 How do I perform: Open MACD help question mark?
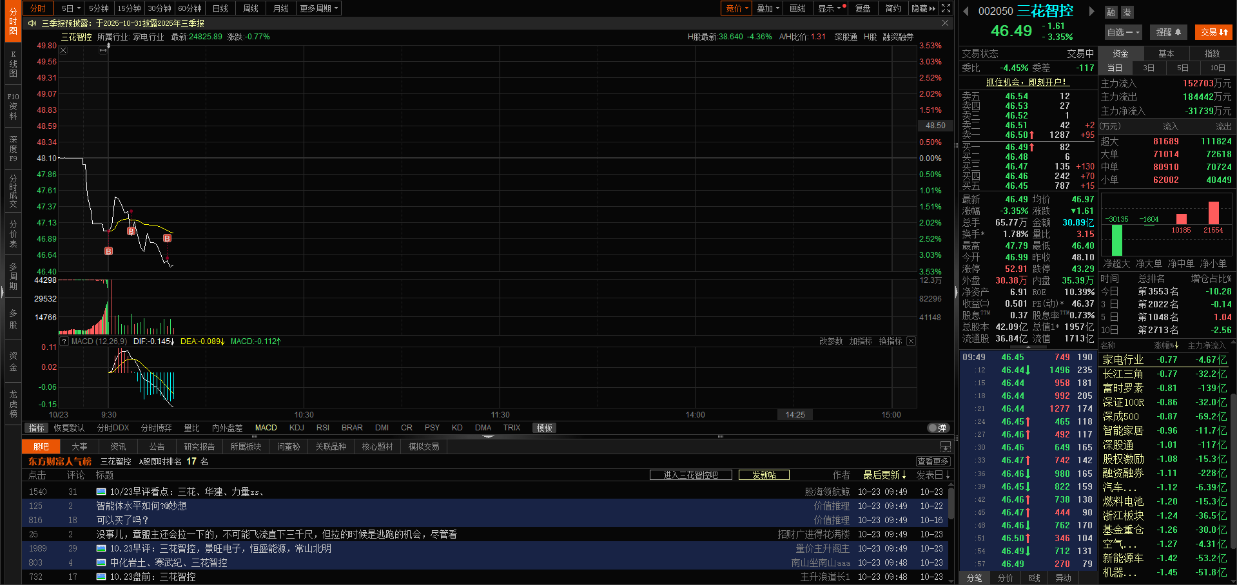(x=64, y=341)
